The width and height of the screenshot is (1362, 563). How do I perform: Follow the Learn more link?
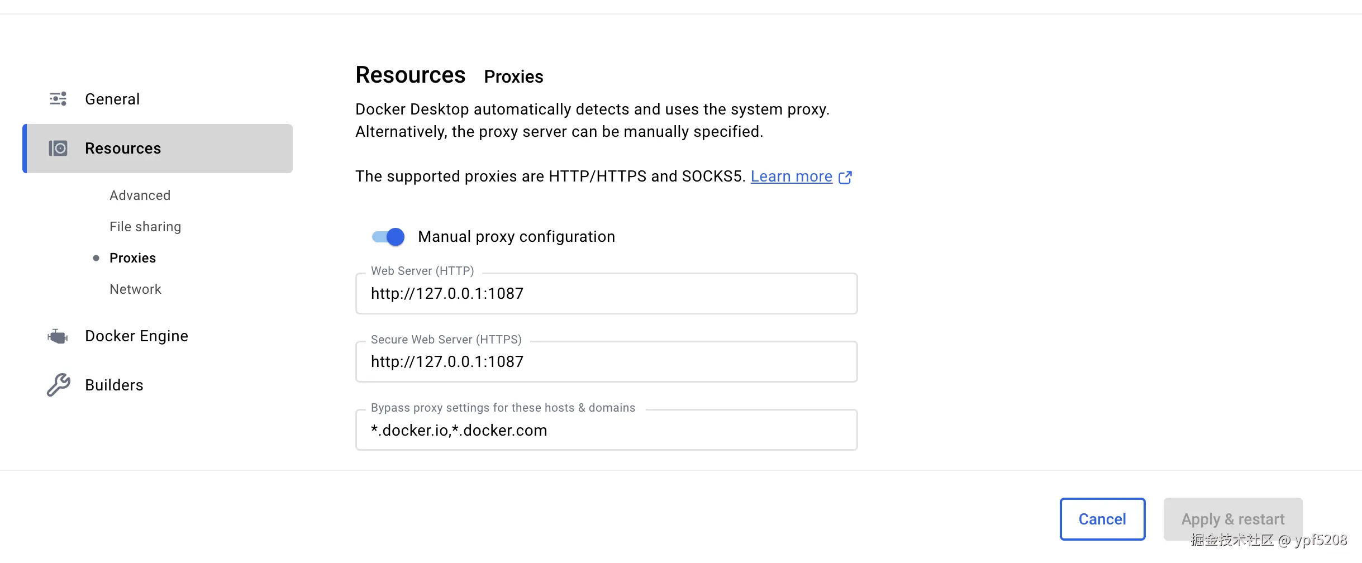(791, 176)
